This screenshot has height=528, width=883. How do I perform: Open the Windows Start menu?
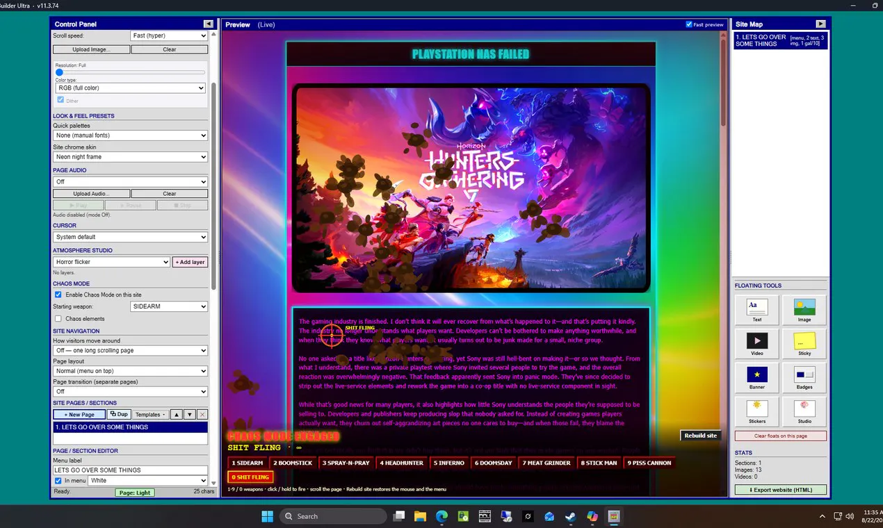coord(267,516)
